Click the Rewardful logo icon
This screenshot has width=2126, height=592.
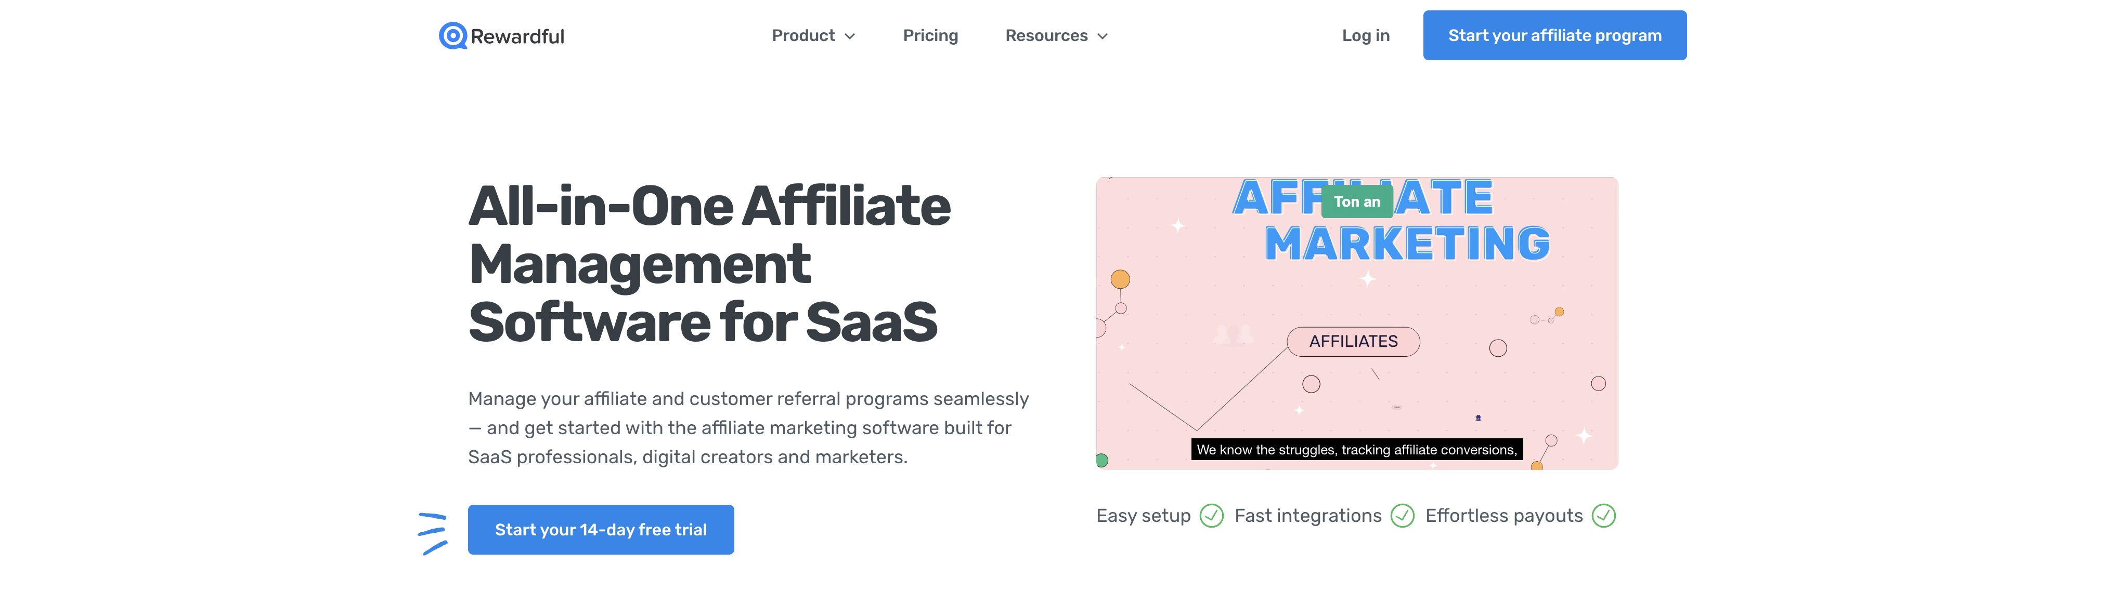pyautogui.click(x=452, y=35)
